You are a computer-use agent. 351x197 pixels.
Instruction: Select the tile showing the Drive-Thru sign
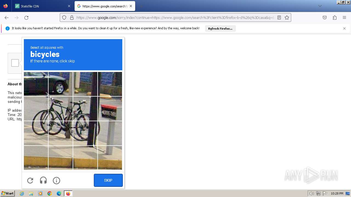click(110, 109)
